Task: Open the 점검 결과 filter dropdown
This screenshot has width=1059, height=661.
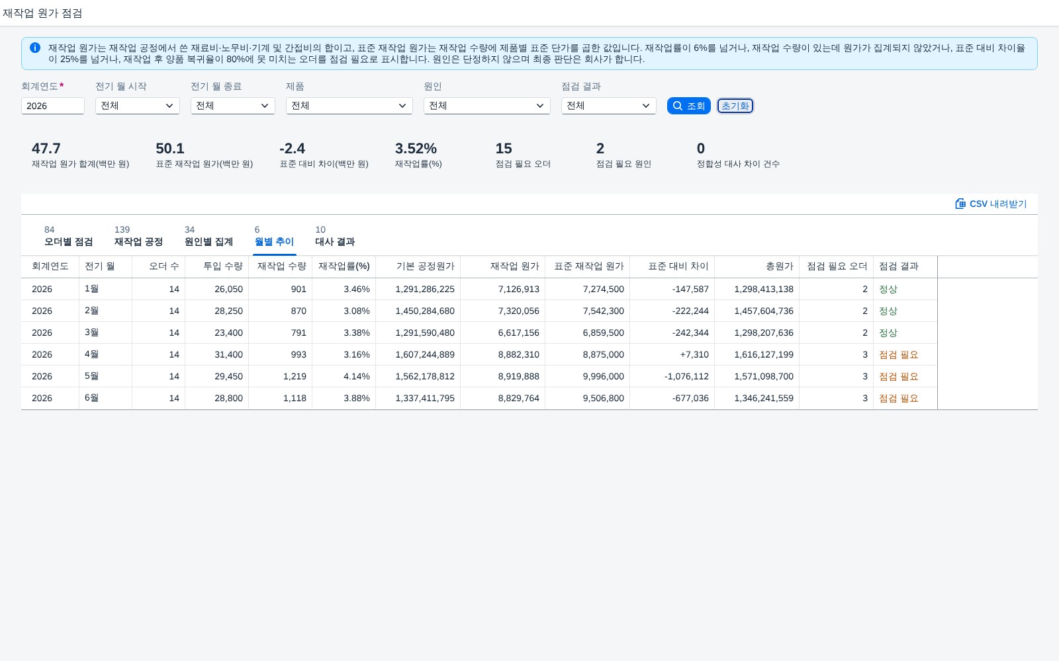Action: (609, 106)
